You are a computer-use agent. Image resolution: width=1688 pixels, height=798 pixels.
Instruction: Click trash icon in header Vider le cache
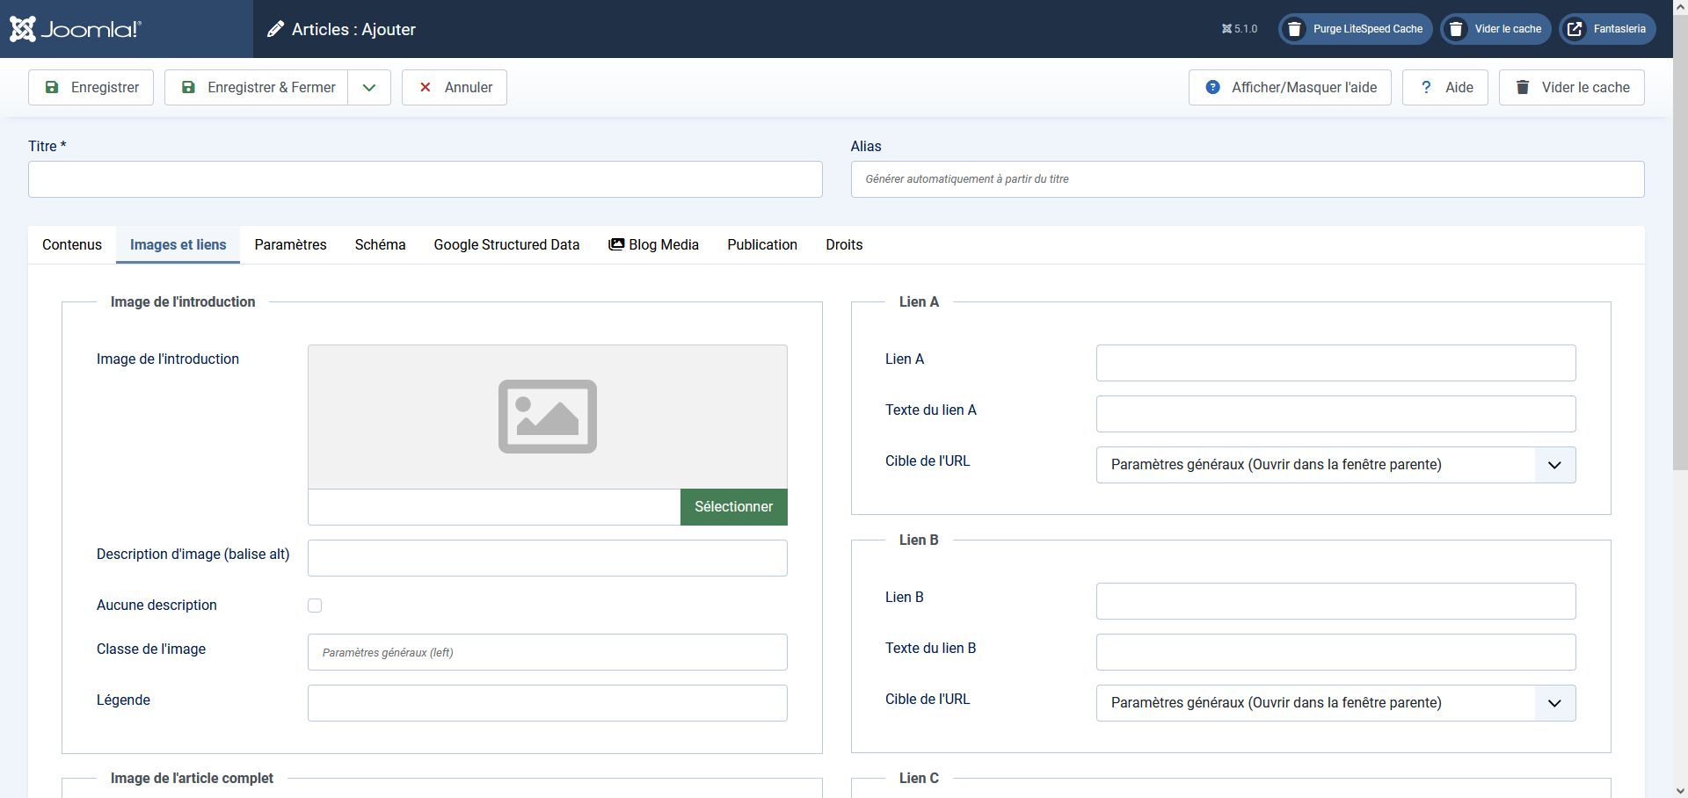[x=1456, y=29]
